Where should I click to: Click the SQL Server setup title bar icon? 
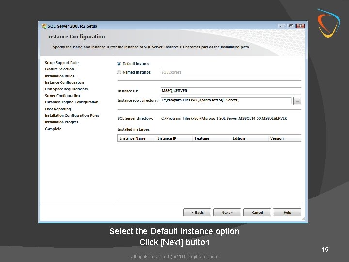pyautogui.click(x=44, y=26)
